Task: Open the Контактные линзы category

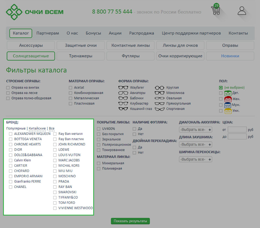Action: (131, 45)
